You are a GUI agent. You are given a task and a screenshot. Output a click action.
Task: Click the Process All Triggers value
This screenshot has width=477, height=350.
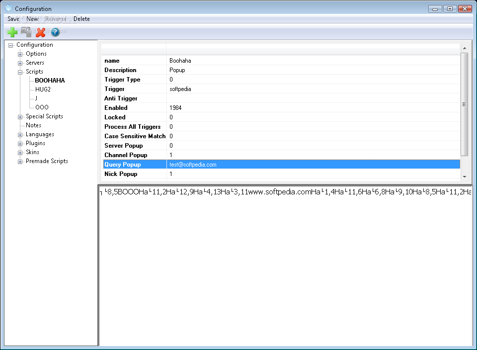tap(314, 127)
